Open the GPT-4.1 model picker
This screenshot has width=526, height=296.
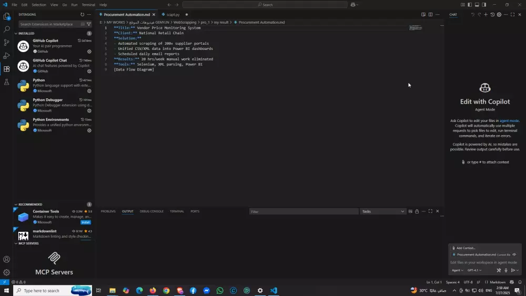click(x=474, y=270)
